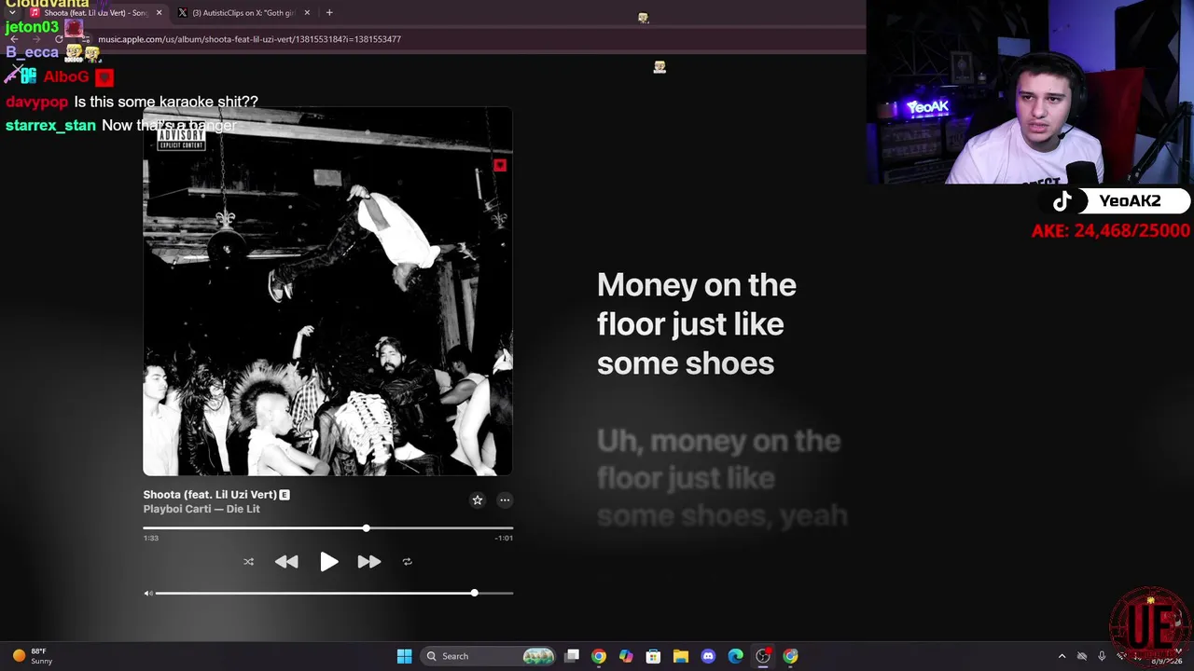Image resolution: width=1194 pixels, height=671 pixels.
Task: Open the weather widget showing 88°F Sunny
Action: pyautogui.click(x=32, y=656)
